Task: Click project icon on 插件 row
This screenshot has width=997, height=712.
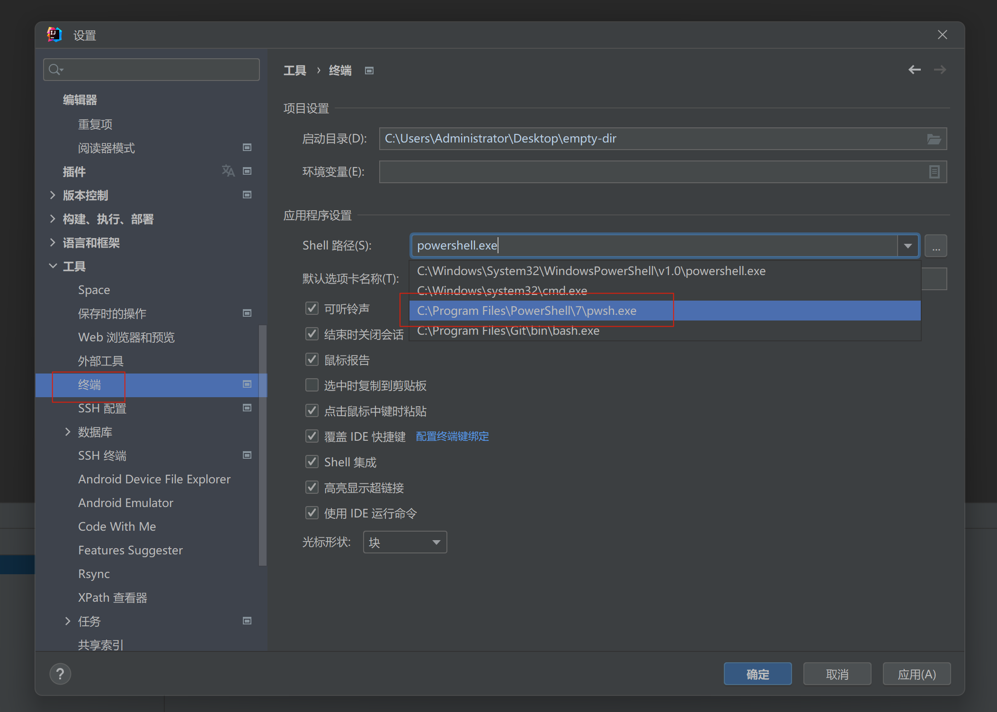Action: coord(247,171)
